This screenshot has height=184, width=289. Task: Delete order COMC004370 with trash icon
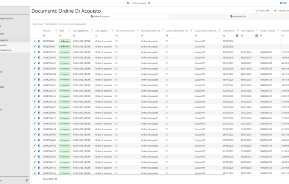click(x=39, y=151)
